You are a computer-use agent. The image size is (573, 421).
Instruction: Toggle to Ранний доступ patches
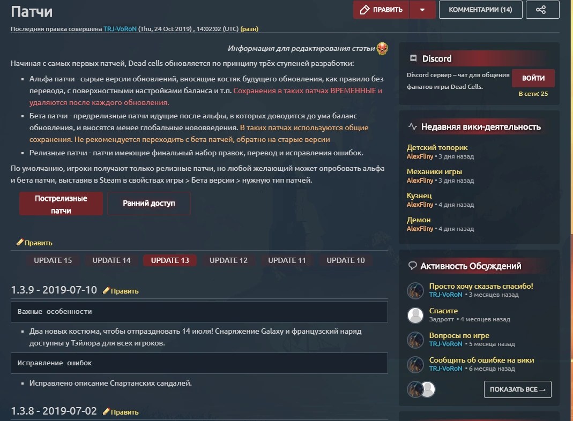tap(149, 204)
